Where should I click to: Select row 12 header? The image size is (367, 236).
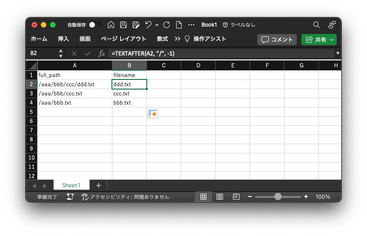31,176
